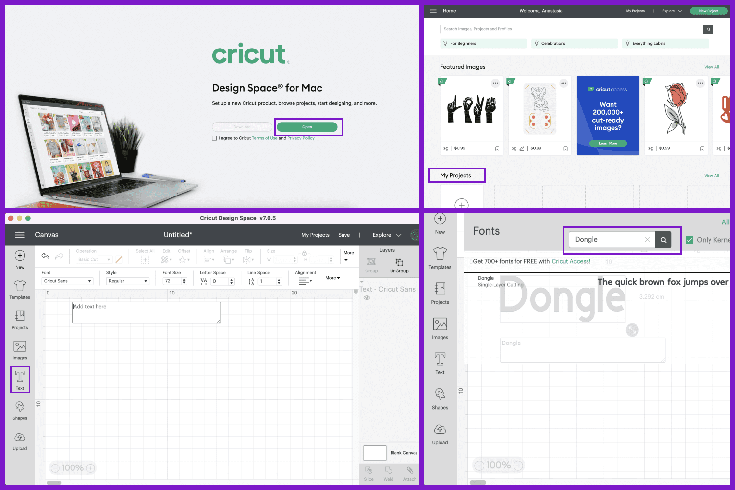The width and height of the screenshot is (735, 490).
Task: Open Upload in the Fonts window sidebar
Action: tap(440, 434)
